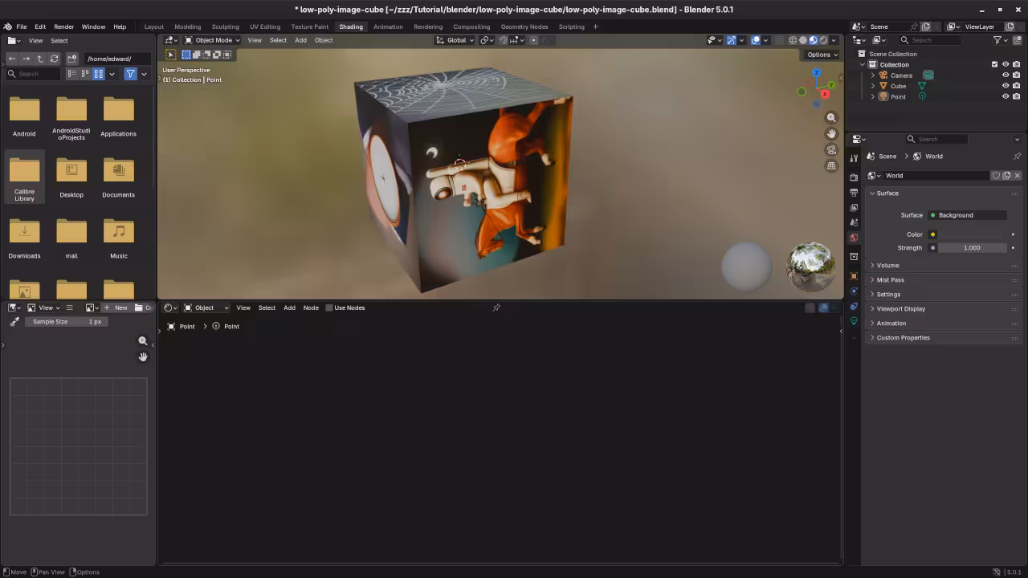This screenshot has height=578, width=1028.
Task: Switch to Wireframe viewport shading
Action: (x=793, y=40)
